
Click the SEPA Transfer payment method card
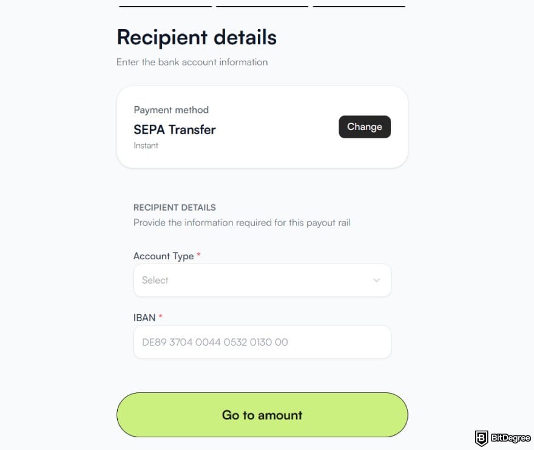pos(262,126)
